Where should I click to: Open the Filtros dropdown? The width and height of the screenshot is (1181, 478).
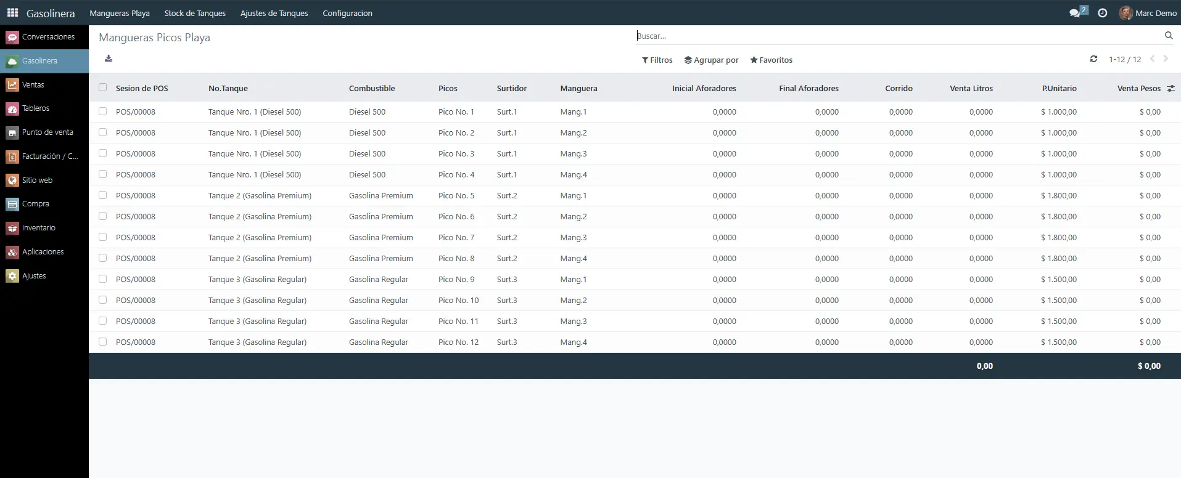[657, 60]
